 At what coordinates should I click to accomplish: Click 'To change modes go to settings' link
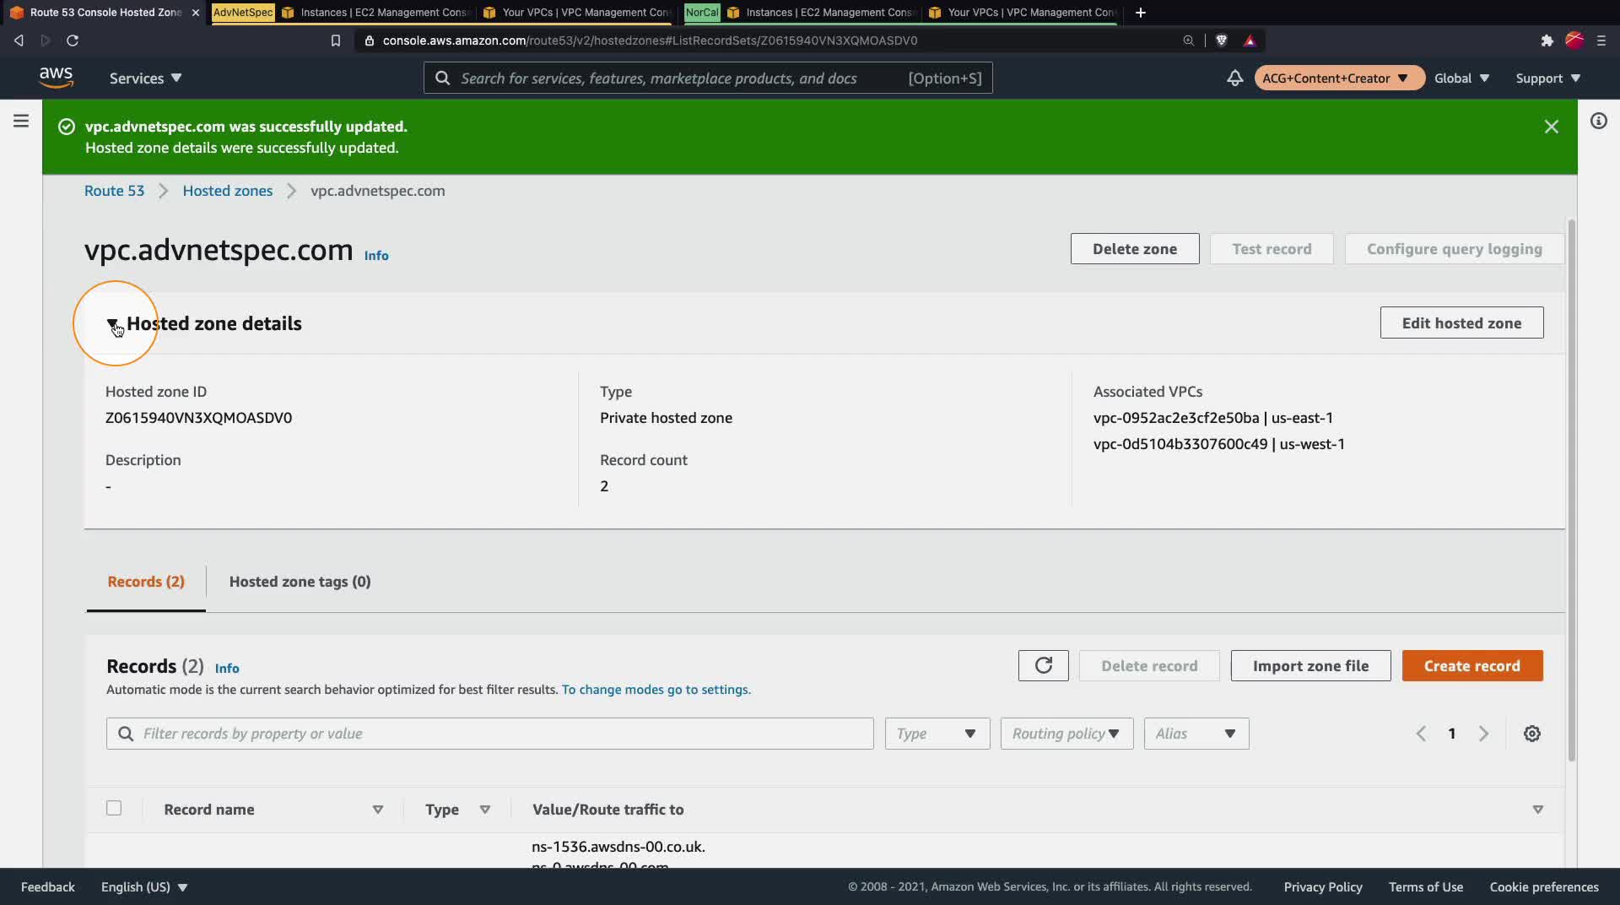pyautogui.click(x=656, y=690)
